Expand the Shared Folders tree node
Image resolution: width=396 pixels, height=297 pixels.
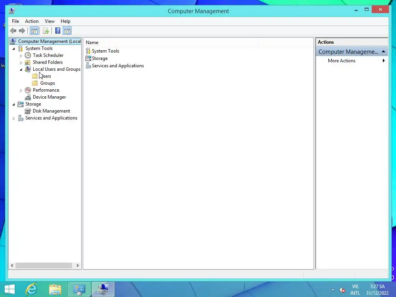click(21, 63)
